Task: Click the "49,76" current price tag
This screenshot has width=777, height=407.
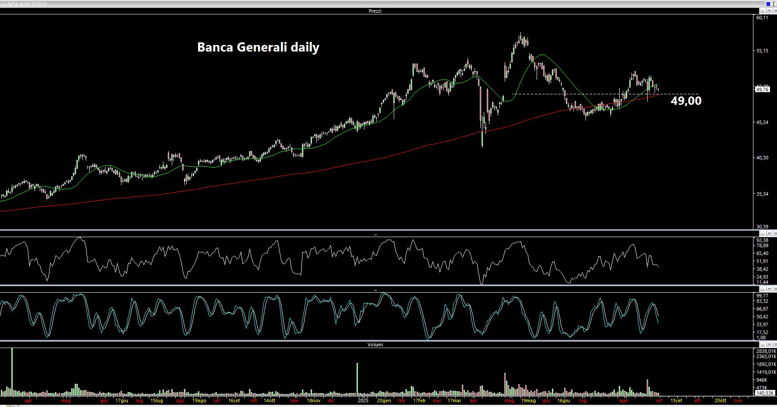Action: [762, 90]
